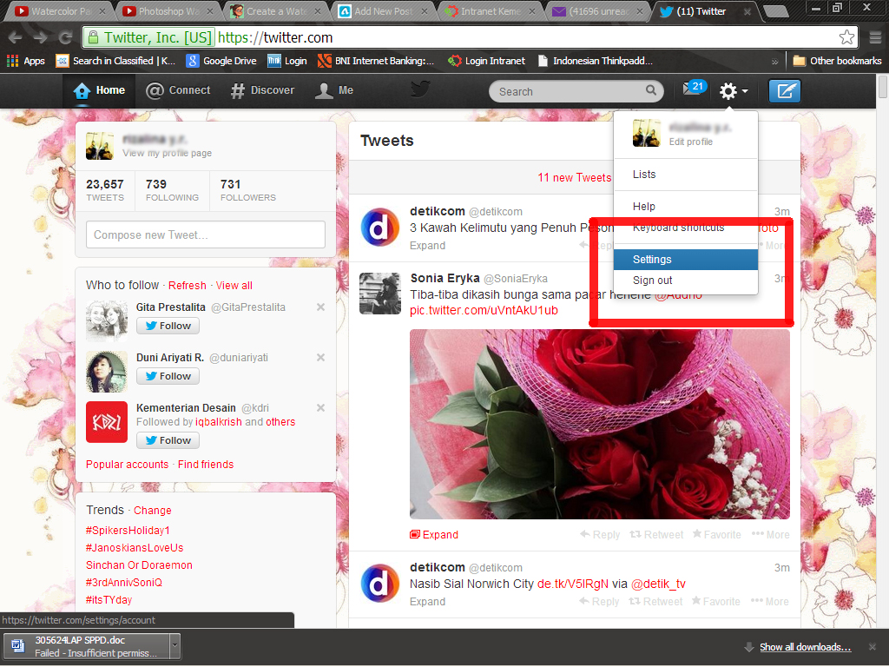Expand Sonia Eryka's photo tweet
Screen dimensions: 889x667
[x=434, y=535]
